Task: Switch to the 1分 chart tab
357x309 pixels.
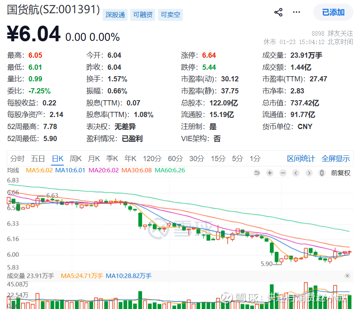Action: [255, 158]
